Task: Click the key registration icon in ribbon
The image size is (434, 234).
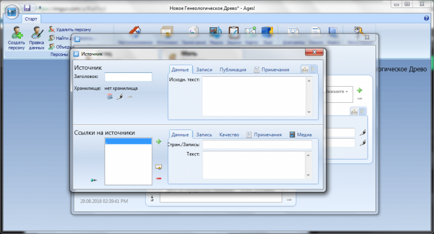Action: [x=359, y=31]
